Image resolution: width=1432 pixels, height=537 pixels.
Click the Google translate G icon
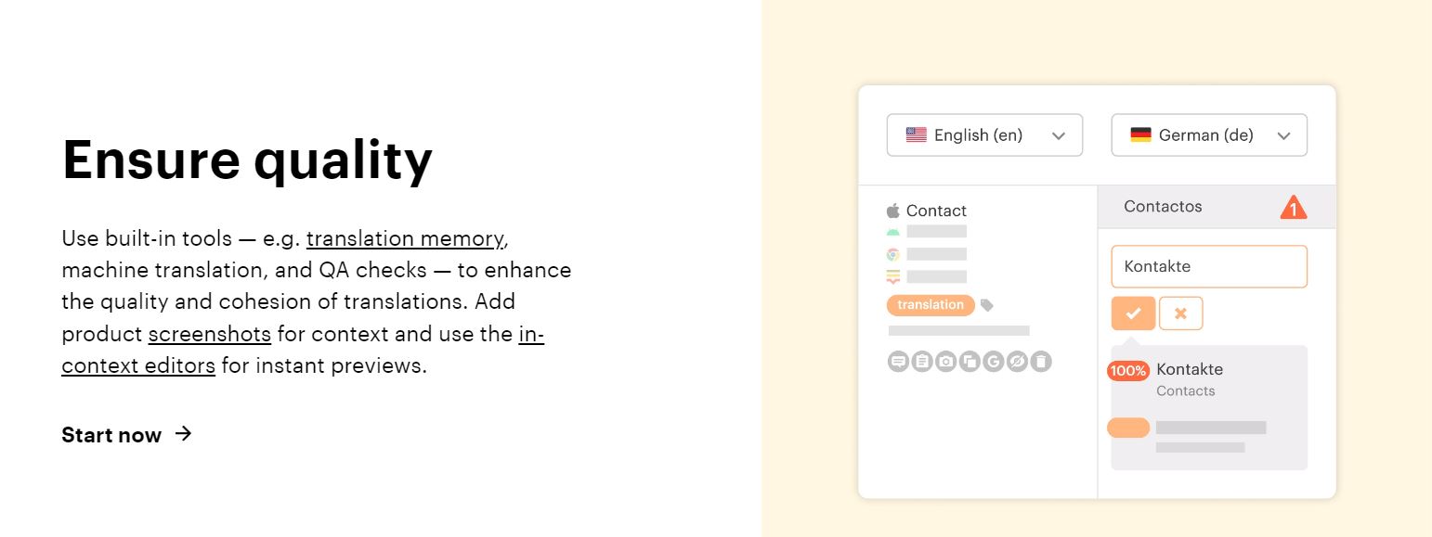click(994, 362)
